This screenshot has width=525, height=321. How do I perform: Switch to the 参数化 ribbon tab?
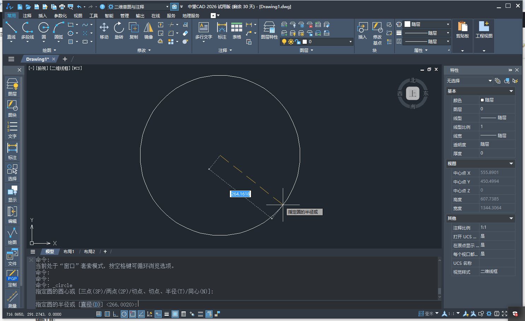[60, 16]
